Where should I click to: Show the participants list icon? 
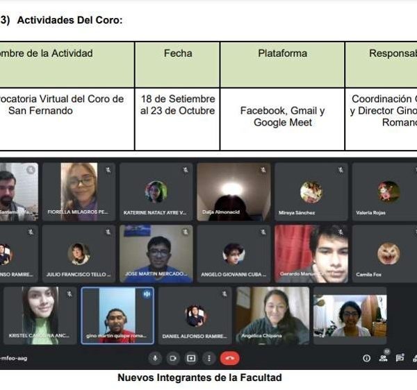(x=383, y=358)
